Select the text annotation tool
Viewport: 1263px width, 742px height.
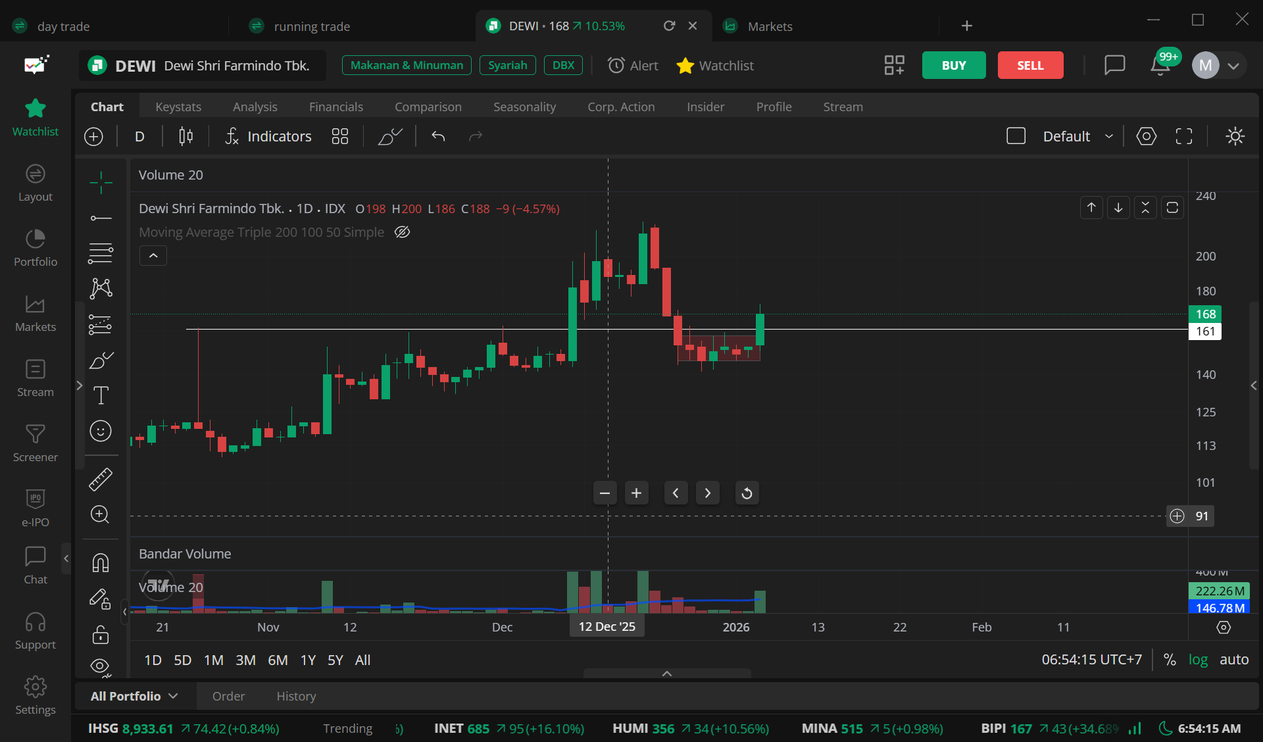point(101,395)
